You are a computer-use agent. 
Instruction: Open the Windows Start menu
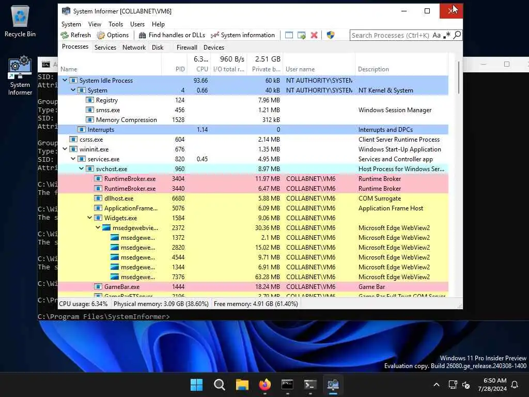(x=196, y=385)
